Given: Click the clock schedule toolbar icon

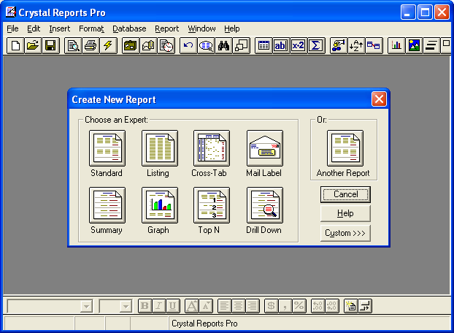Looking at the screenshot, I should [166, 46].
